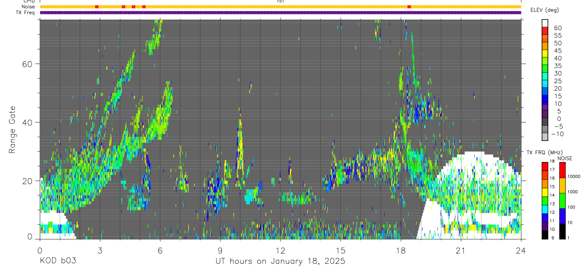Click the Range Gate axis tick label 20
586x271 pixels.
click(x=28, y=181)
